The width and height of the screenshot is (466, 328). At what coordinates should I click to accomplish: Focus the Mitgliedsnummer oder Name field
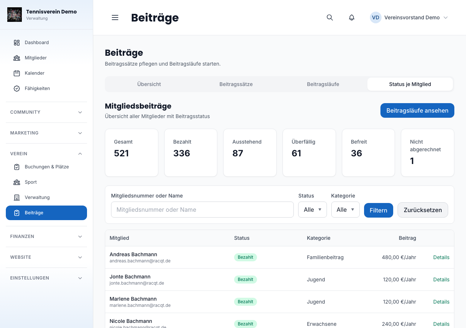[x=202, y=210]
